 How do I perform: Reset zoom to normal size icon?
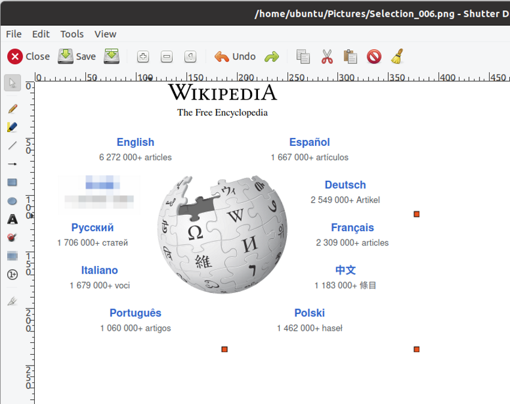[x=190, y=56]
